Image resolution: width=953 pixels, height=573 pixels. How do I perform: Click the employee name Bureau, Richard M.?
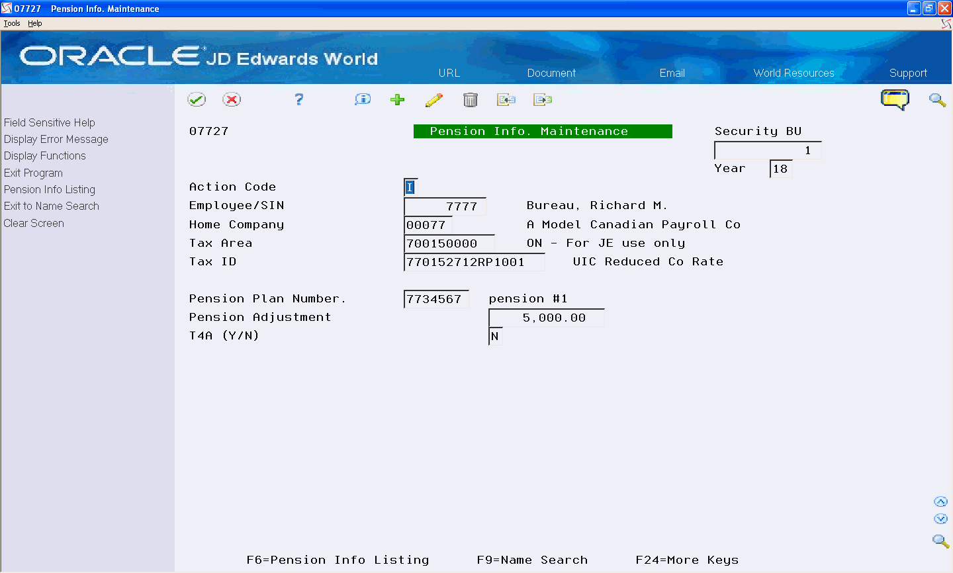click(x=597, y=206)
